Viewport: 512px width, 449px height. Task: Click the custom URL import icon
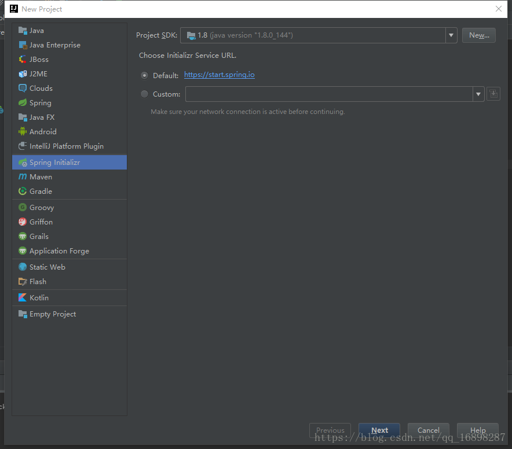click(x=493, y=94)
